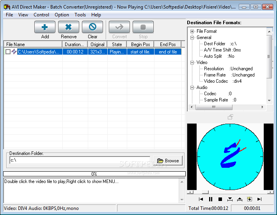Click the Begin Pos column header
Viewport: 277px width, 215px height.
140,44
